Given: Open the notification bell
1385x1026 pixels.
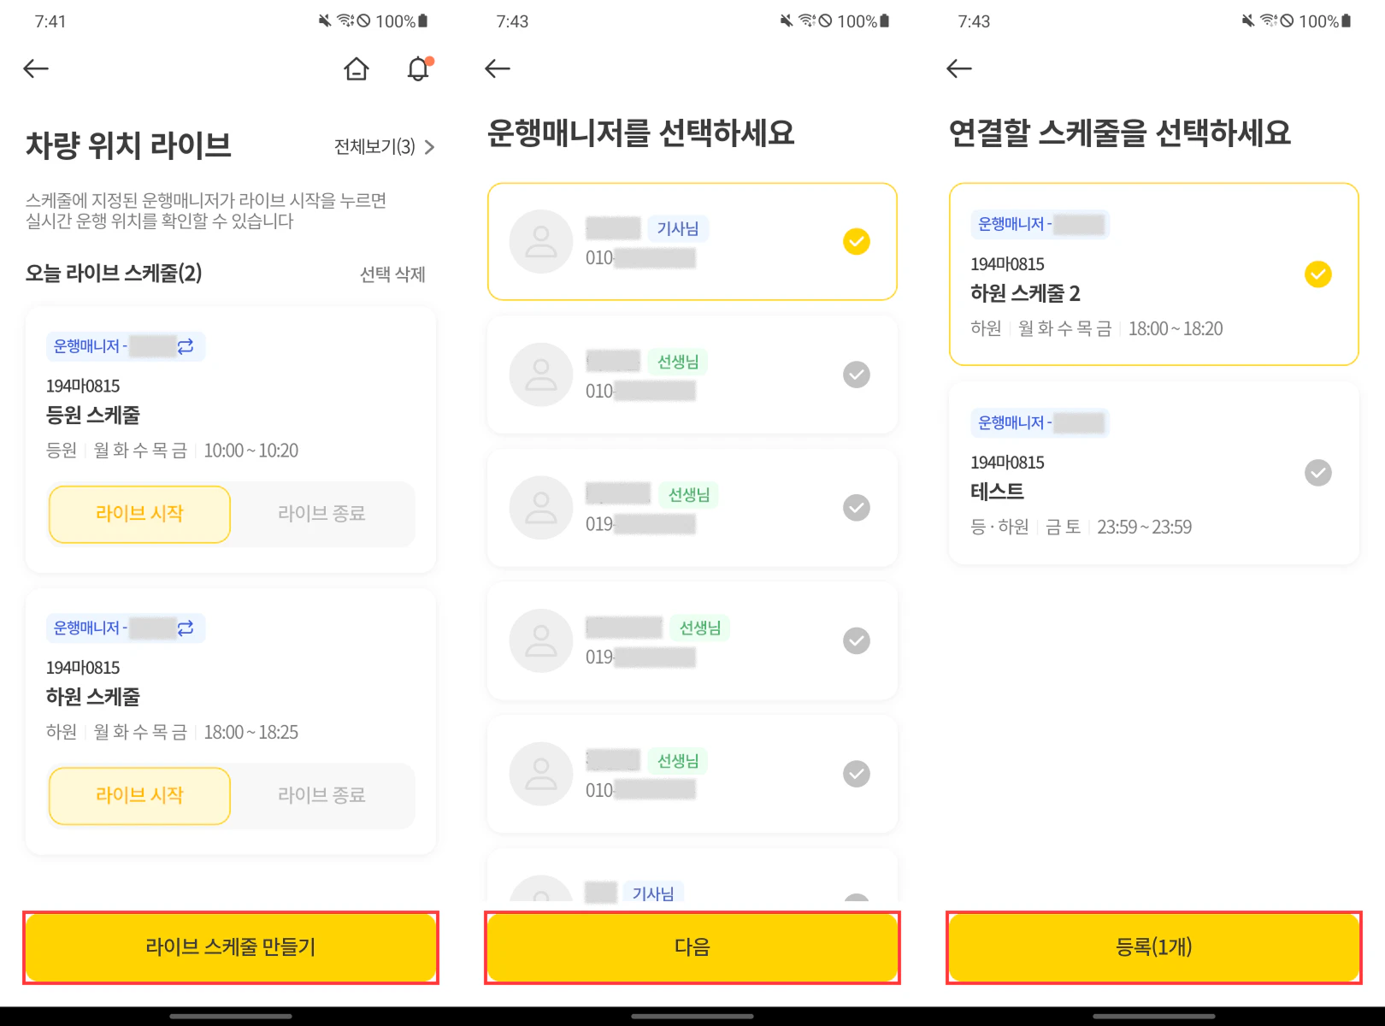Looking at the screenshot, I should (418, 69).
